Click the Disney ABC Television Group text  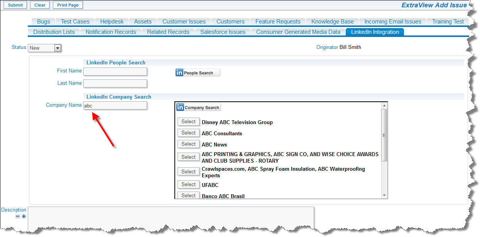coord(237,122)
